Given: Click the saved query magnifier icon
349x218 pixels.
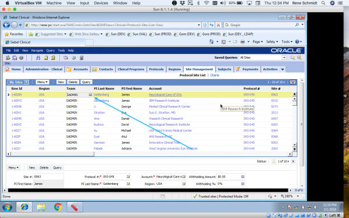Looking at the screenshot, I should (293, 58).
